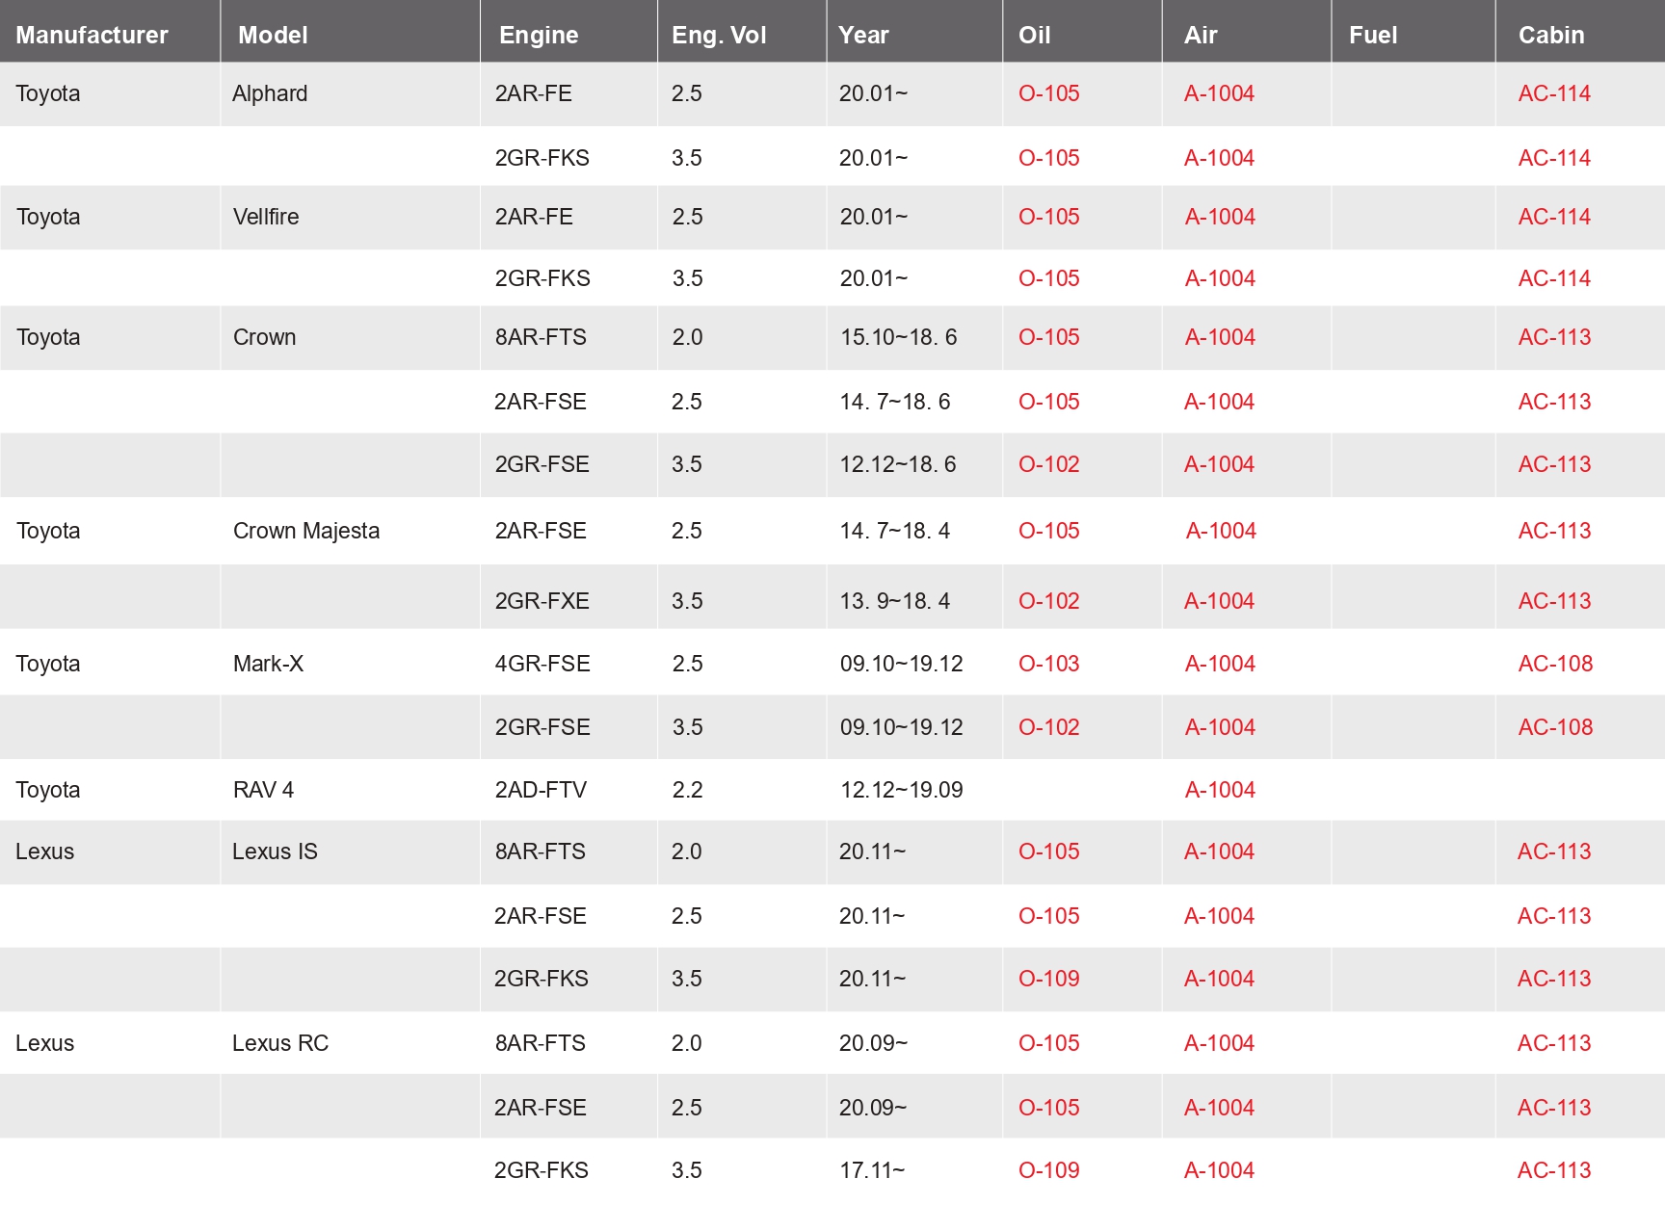Open the A-1004 link in RAV 4 row
This screenshot has width=1665, height=1205.
click(1219, 790)
